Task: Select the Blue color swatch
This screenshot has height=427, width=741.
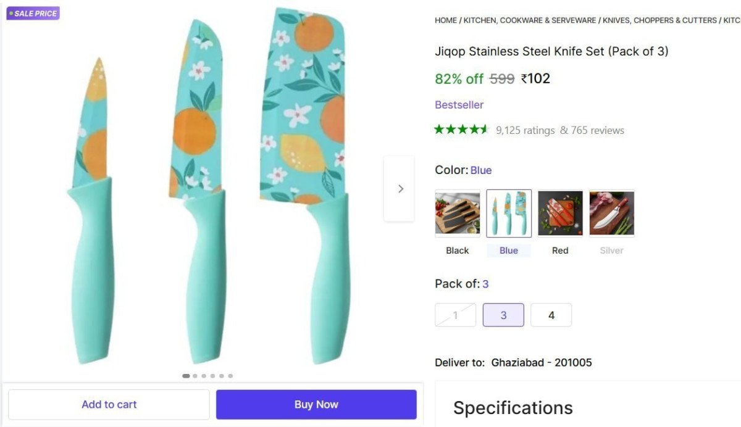Action: (x=508, y=213)
